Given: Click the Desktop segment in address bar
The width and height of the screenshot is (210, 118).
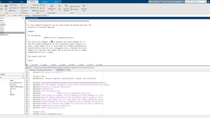Looking at the screenshot, I should 27,15.
